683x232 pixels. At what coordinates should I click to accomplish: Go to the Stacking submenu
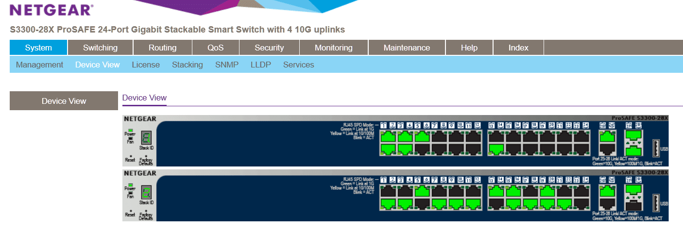pos(188,65)
